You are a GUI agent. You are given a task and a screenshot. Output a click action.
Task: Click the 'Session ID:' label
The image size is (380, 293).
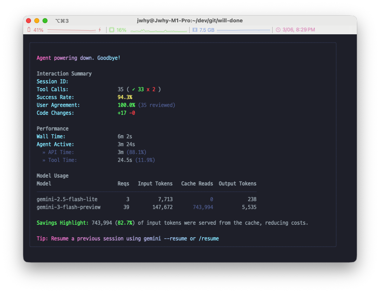(52, 81)
